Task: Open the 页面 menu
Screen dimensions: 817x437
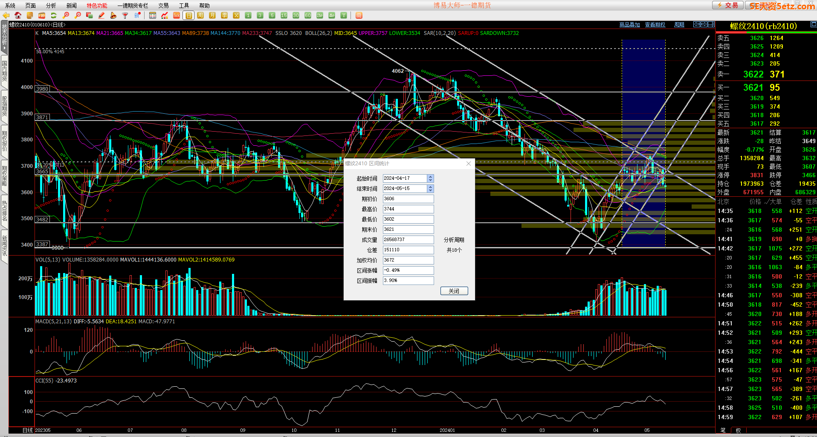Action: (x=31, y=6)
